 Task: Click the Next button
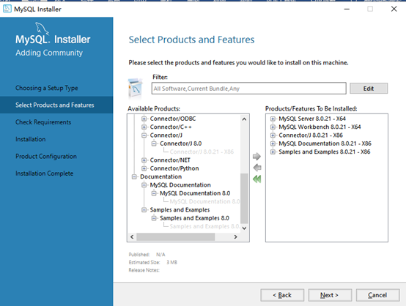(330, 295)
